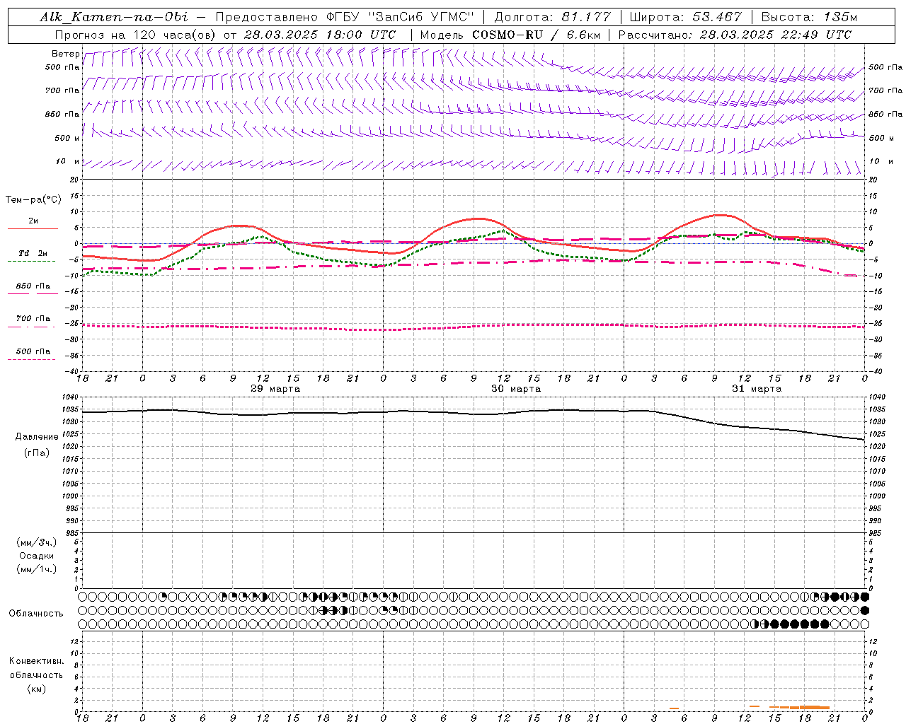The image size is (906, 724).
Task: Click the '29 марта' date label
Action: (x=275, y=389)
